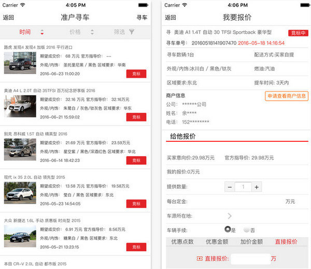Screen dimensions: 311x269
Task: Click the 直接报价 amount input field
Action: point(251,259)
